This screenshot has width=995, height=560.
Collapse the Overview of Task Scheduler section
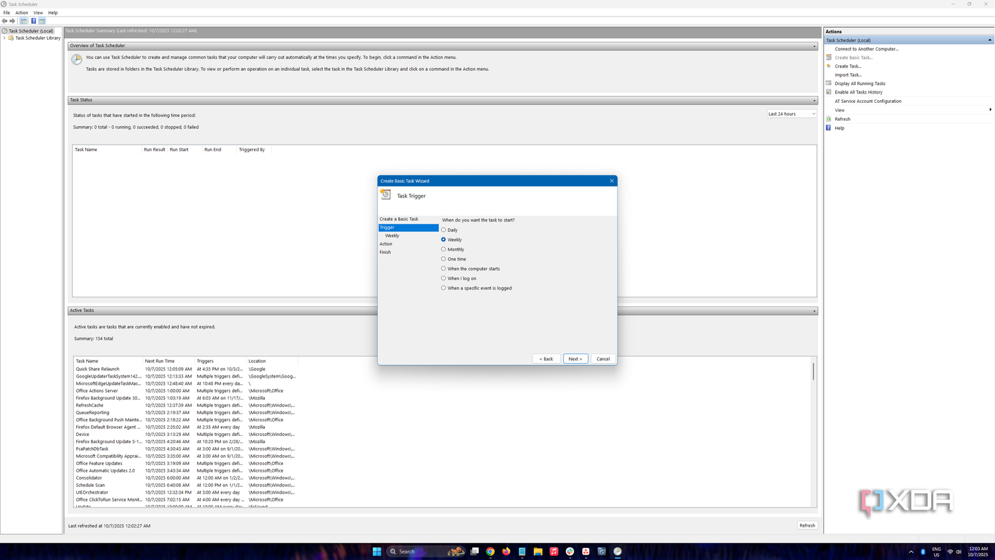point(815,46)
